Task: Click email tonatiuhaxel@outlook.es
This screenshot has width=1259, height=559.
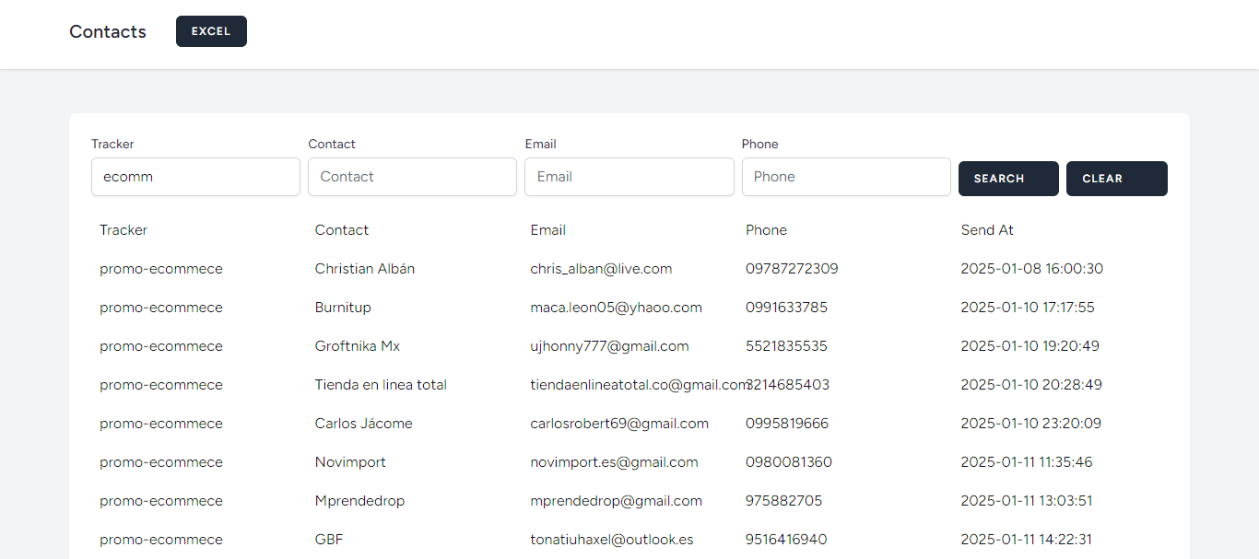Action: point(612,540)
